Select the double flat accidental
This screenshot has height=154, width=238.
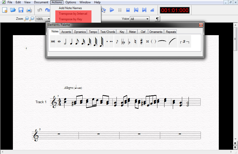(123, 41)
